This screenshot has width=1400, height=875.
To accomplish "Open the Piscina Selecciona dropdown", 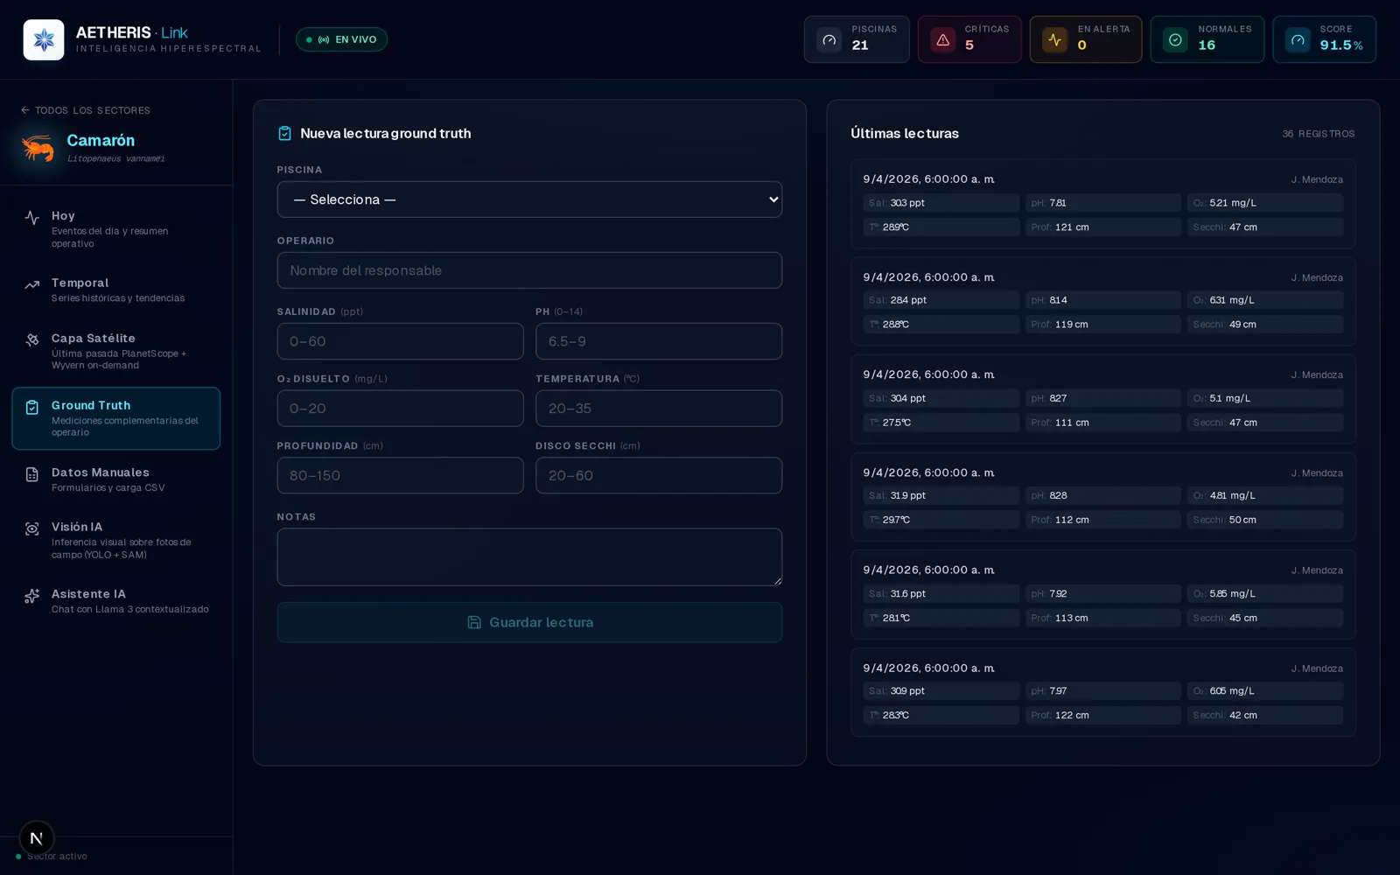I will (x=529, y=199).
